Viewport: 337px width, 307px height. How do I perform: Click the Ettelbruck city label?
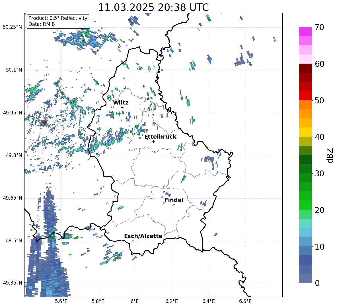pyautogui.click(x=160, y=137)
